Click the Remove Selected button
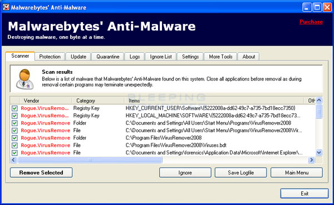The height and width of the screenshot is (205, 334). coord(41,172)
